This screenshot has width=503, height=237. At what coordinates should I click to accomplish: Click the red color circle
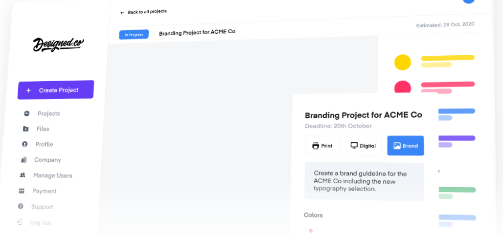(x=402, y=87)
